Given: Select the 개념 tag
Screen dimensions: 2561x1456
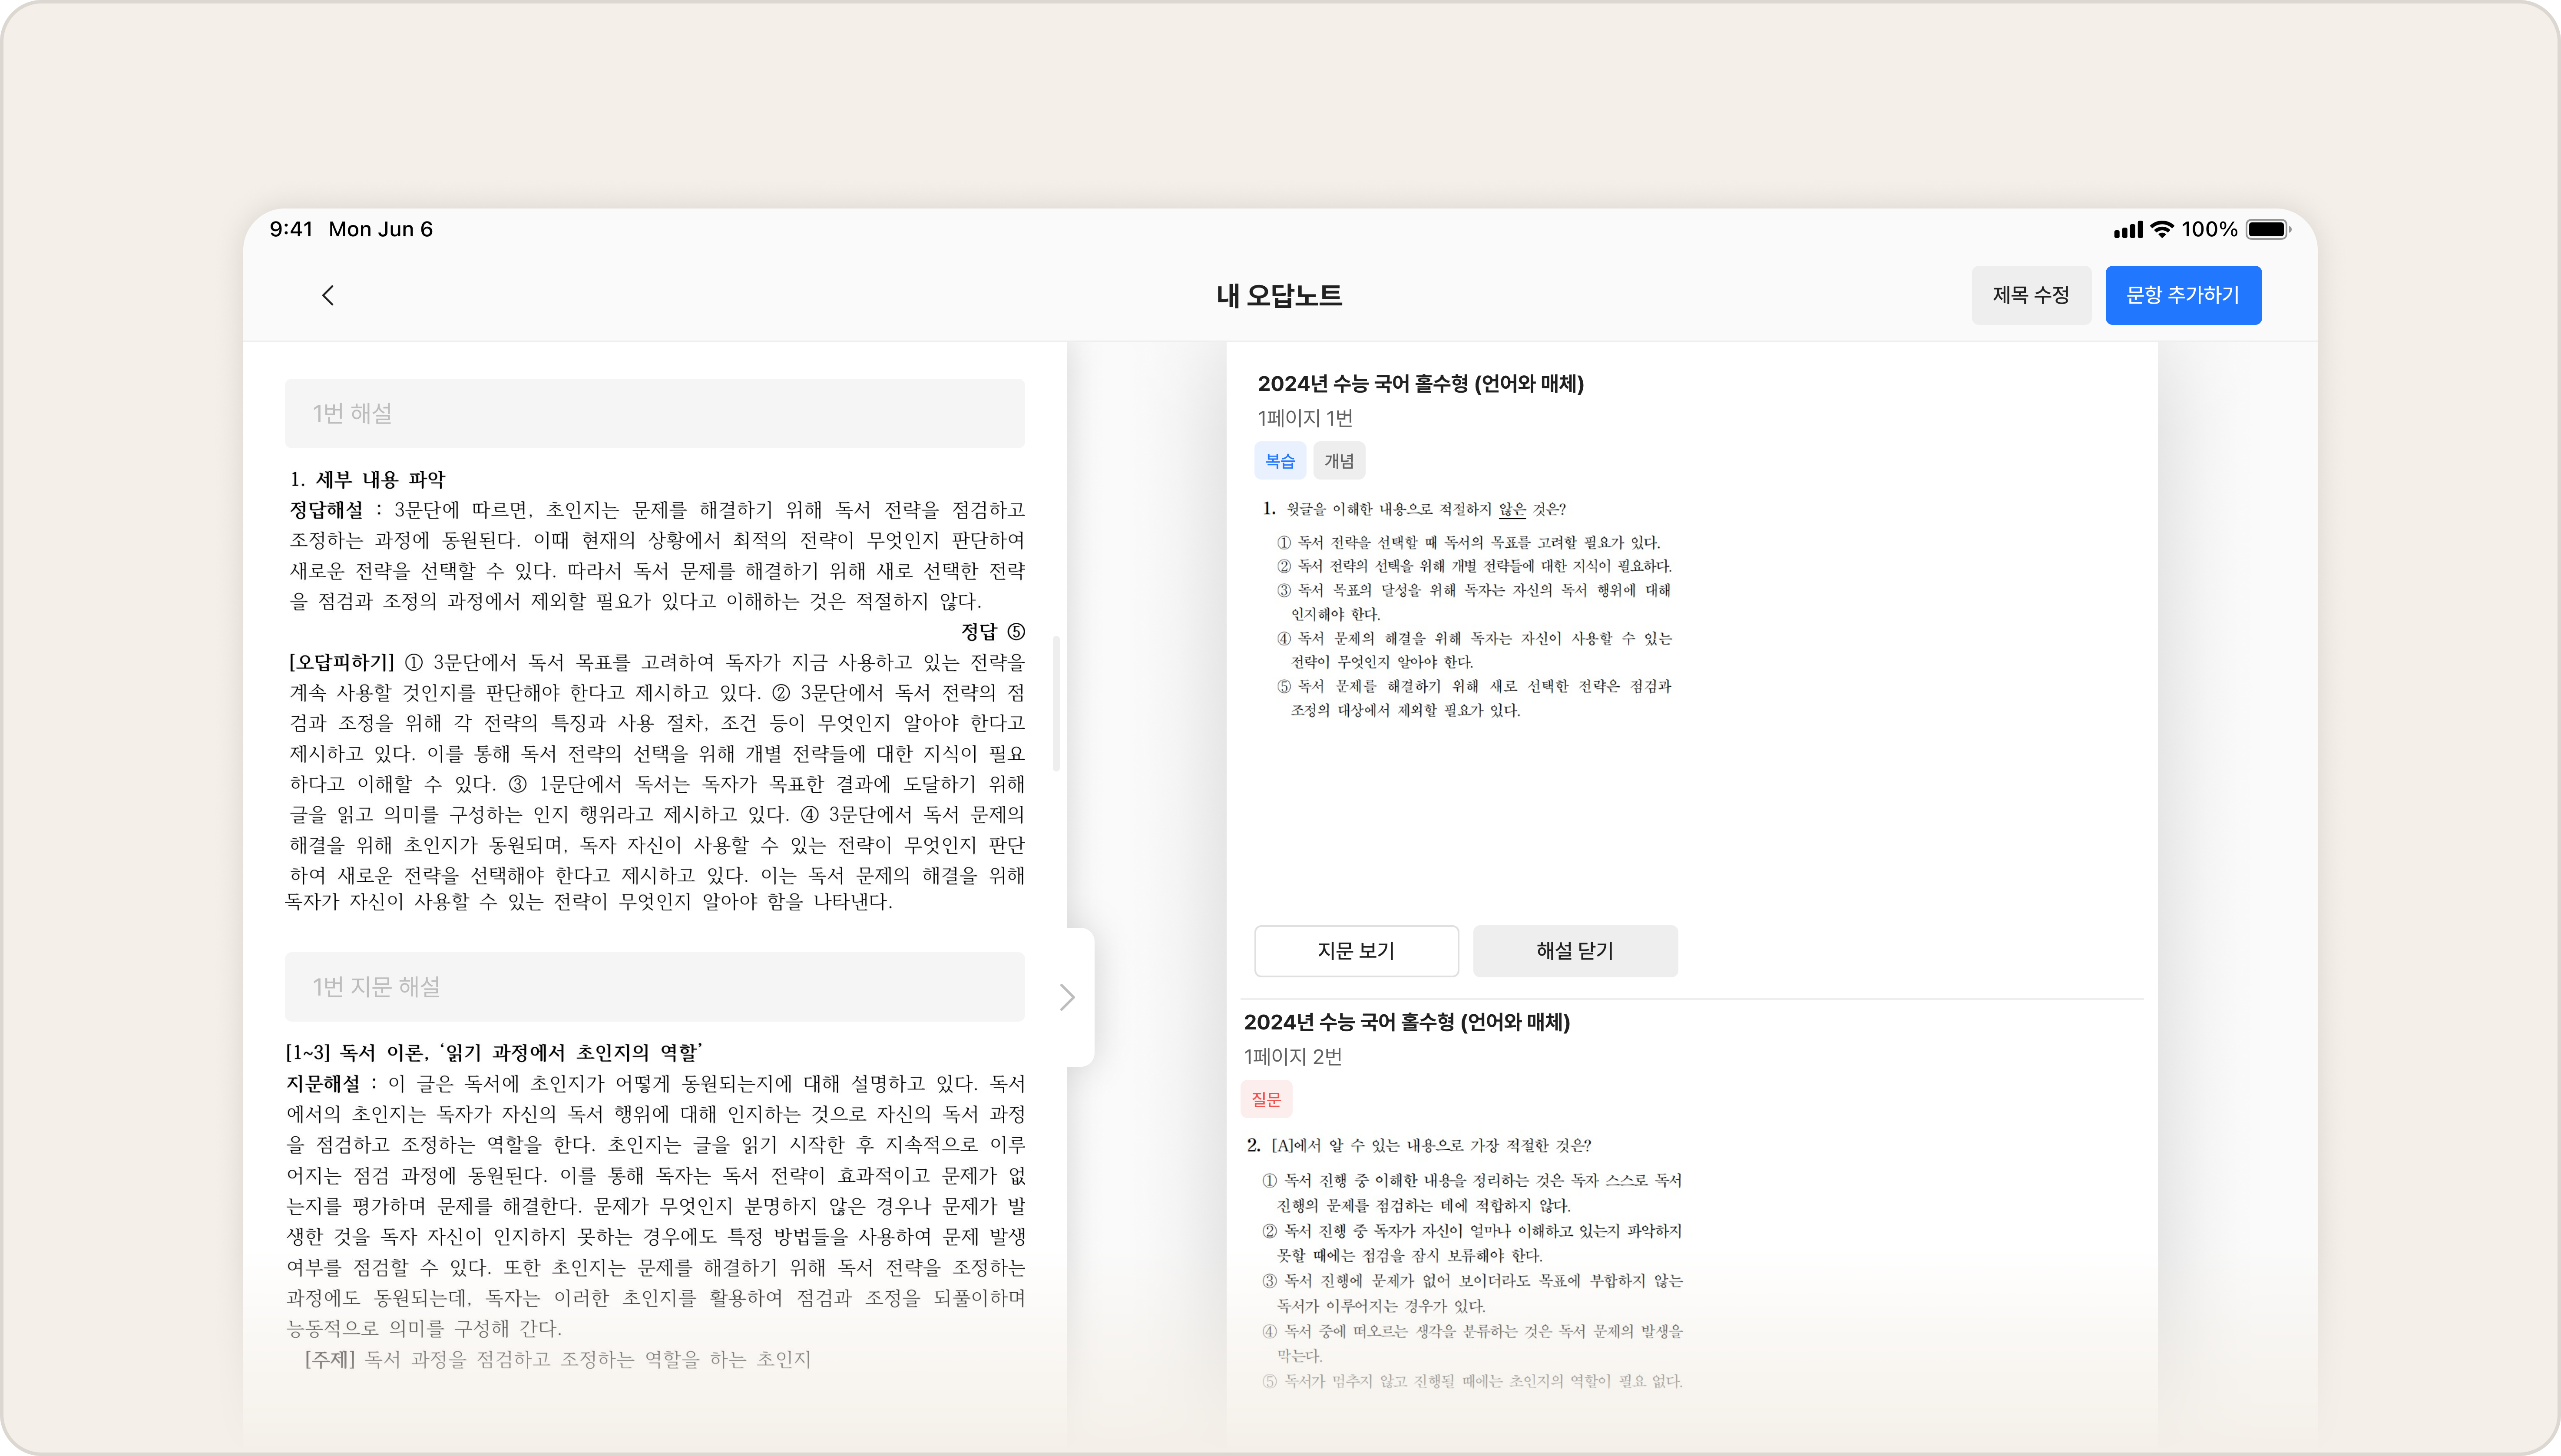Looking at the screenshot, I should pos(1339,461).
